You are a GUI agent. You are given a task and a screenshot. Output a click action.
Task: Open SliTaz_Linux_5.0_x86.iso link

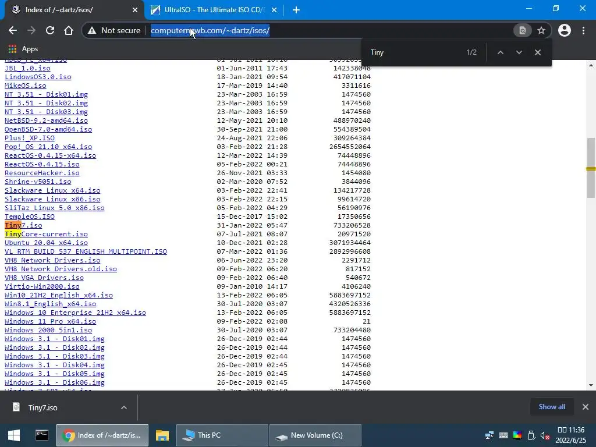tap(54, 208)
